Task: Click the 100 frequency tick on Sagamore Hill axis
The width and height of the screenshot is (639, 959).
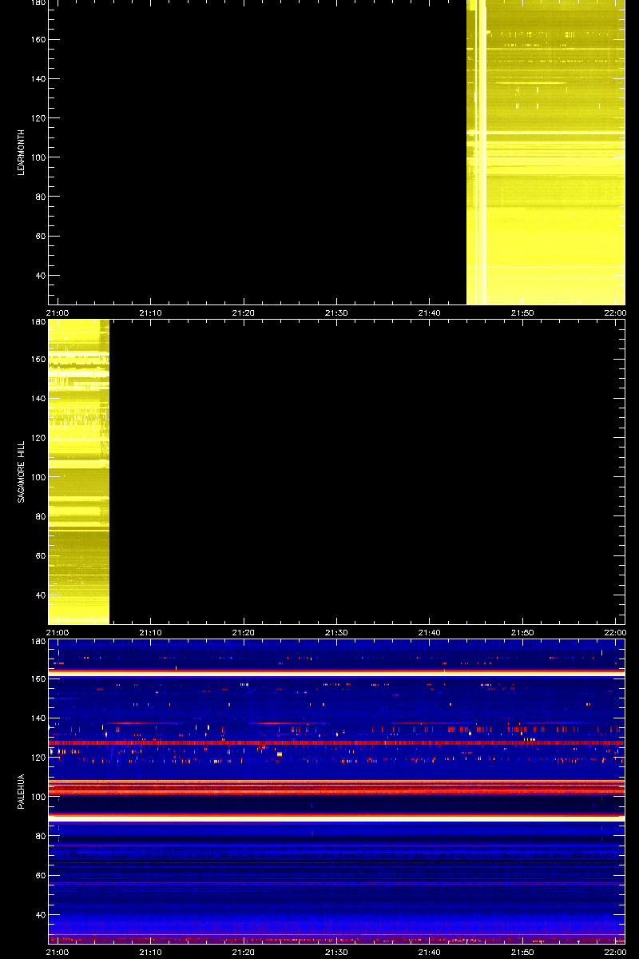Action: click(x=38, y=477)
